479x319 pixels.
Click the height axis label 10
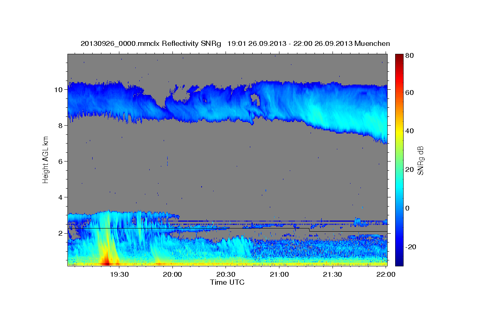click(x=59, y=89)
